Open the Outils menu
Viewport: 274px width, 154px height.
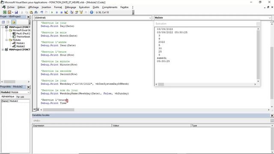96,7
